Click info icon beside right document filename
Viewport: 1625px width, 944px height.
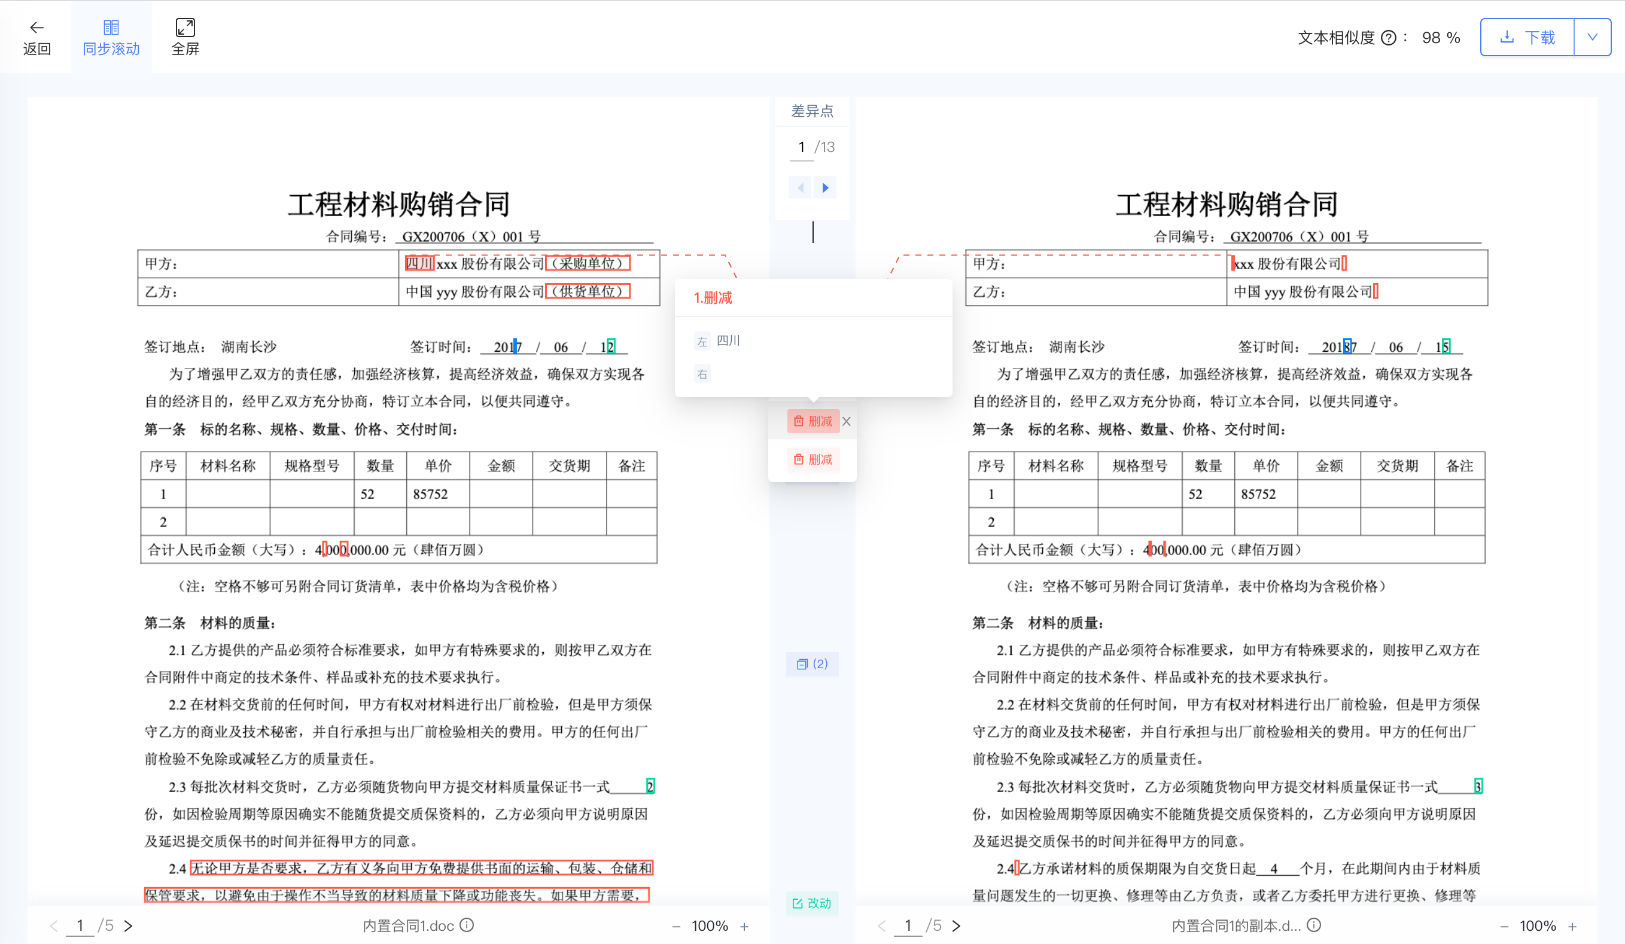pyautogui.click(x=1314, y=925)
